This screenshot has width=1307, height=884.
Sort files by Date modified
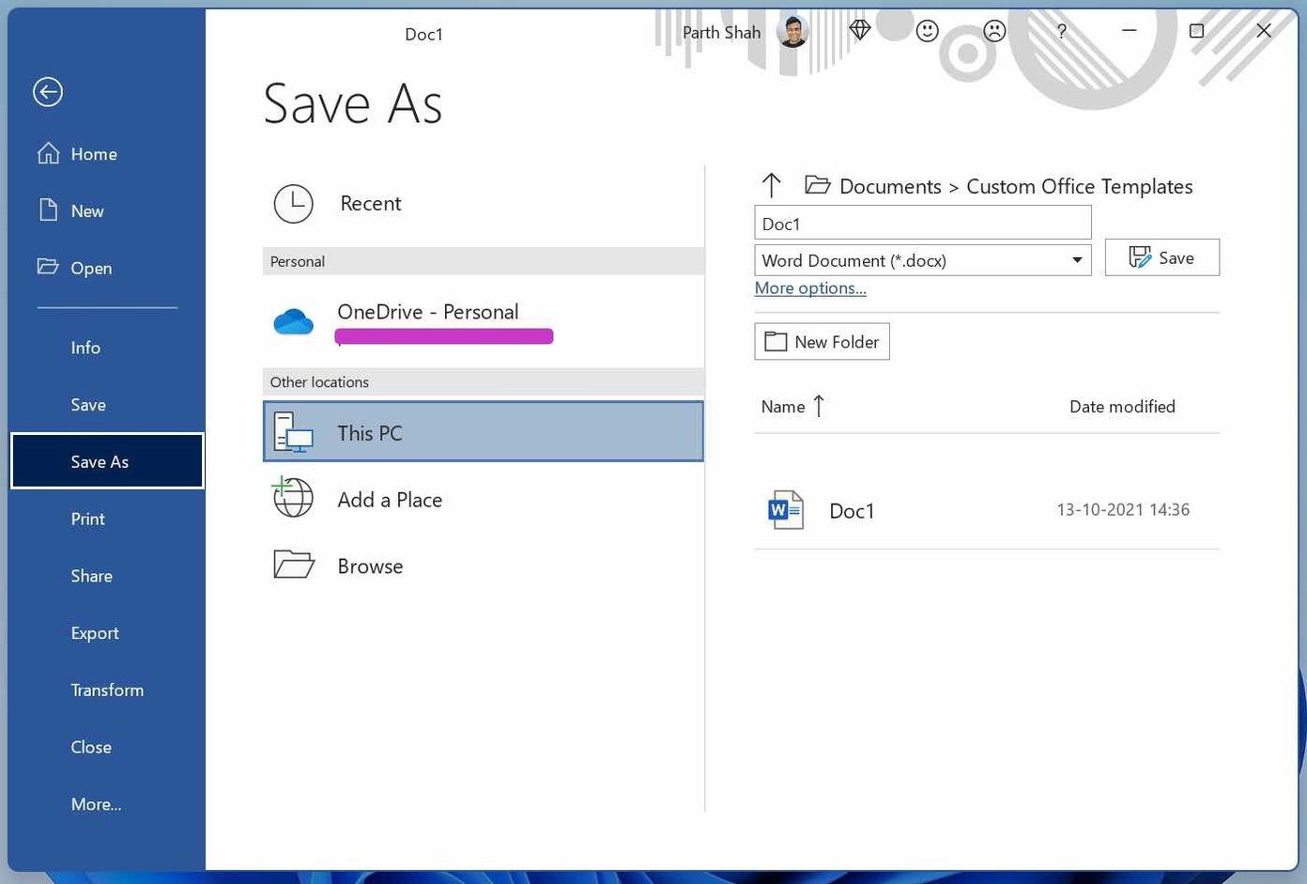(1122, 407)
